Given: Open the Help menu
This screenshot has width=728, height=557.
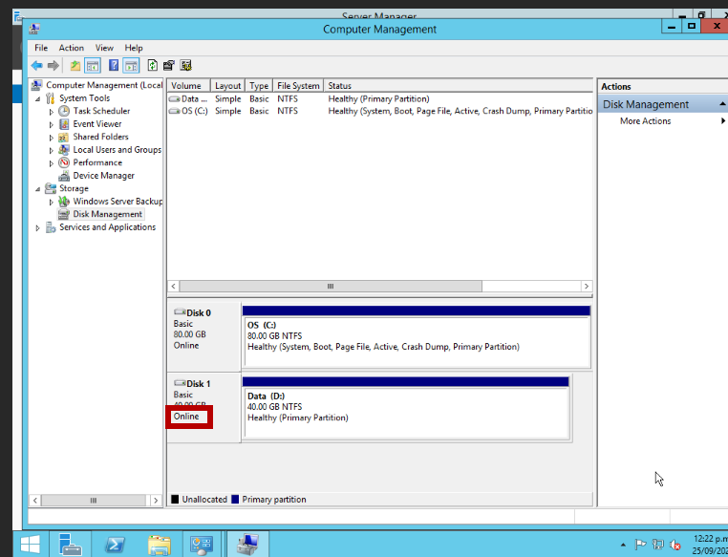Looking at the screenshot, I should [x=133, y=48].
